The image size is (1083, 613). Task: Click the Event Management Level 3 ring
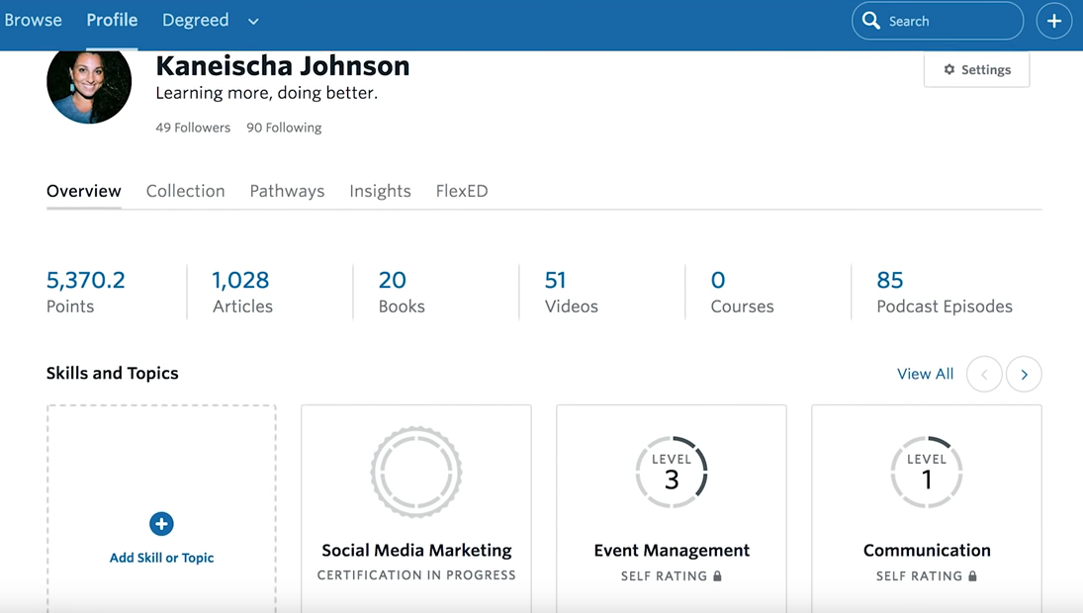(x=672, y=473)
